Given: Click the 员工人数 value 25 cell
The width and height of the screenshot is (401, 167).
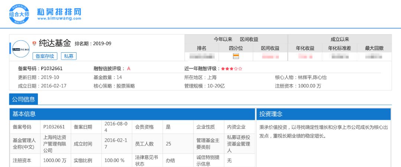Looking at the screenshot, I should coord(178,144).
